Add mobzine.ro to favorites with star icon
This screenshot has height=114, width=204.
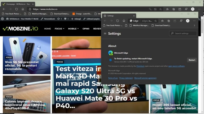[160, 9]
